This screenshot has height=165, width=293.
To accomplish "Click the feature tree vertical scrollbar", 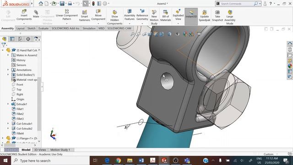I will [39, 104].
